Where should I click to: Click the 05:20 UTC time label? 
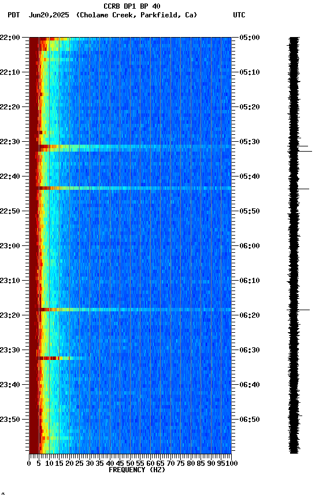click(x=250, y=107)
